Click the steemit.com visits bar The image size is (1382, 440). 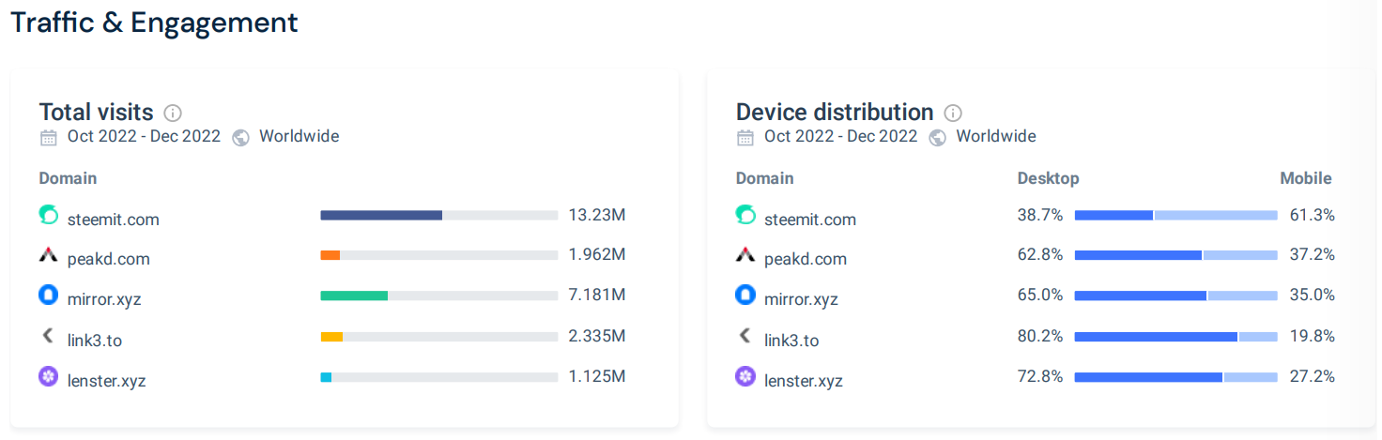coord(439,215)
